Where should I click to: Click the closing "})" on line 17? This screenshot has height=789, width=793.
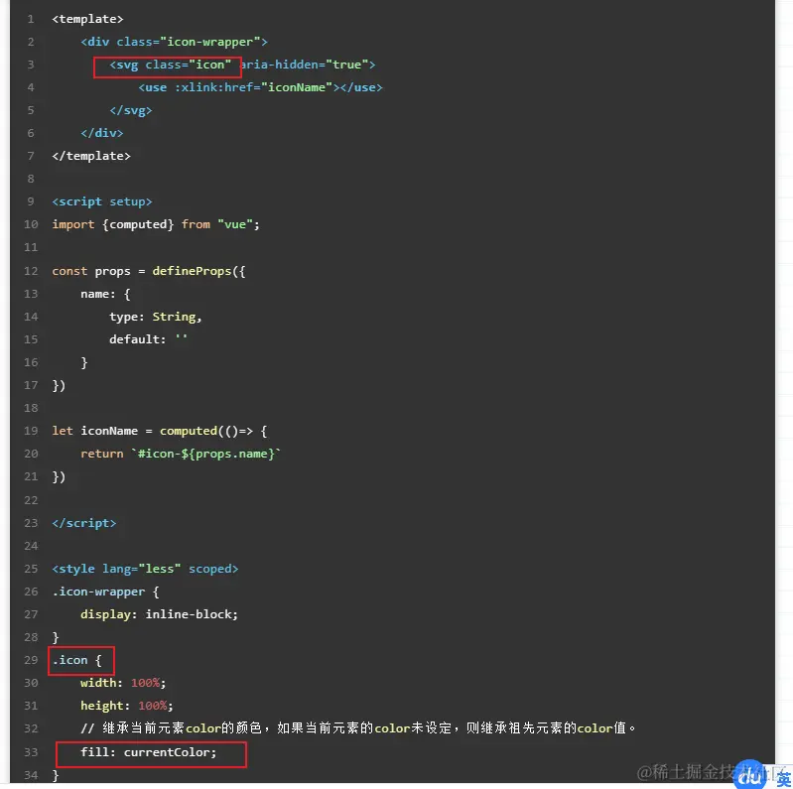pyautogui.click(x=59, y=385)
